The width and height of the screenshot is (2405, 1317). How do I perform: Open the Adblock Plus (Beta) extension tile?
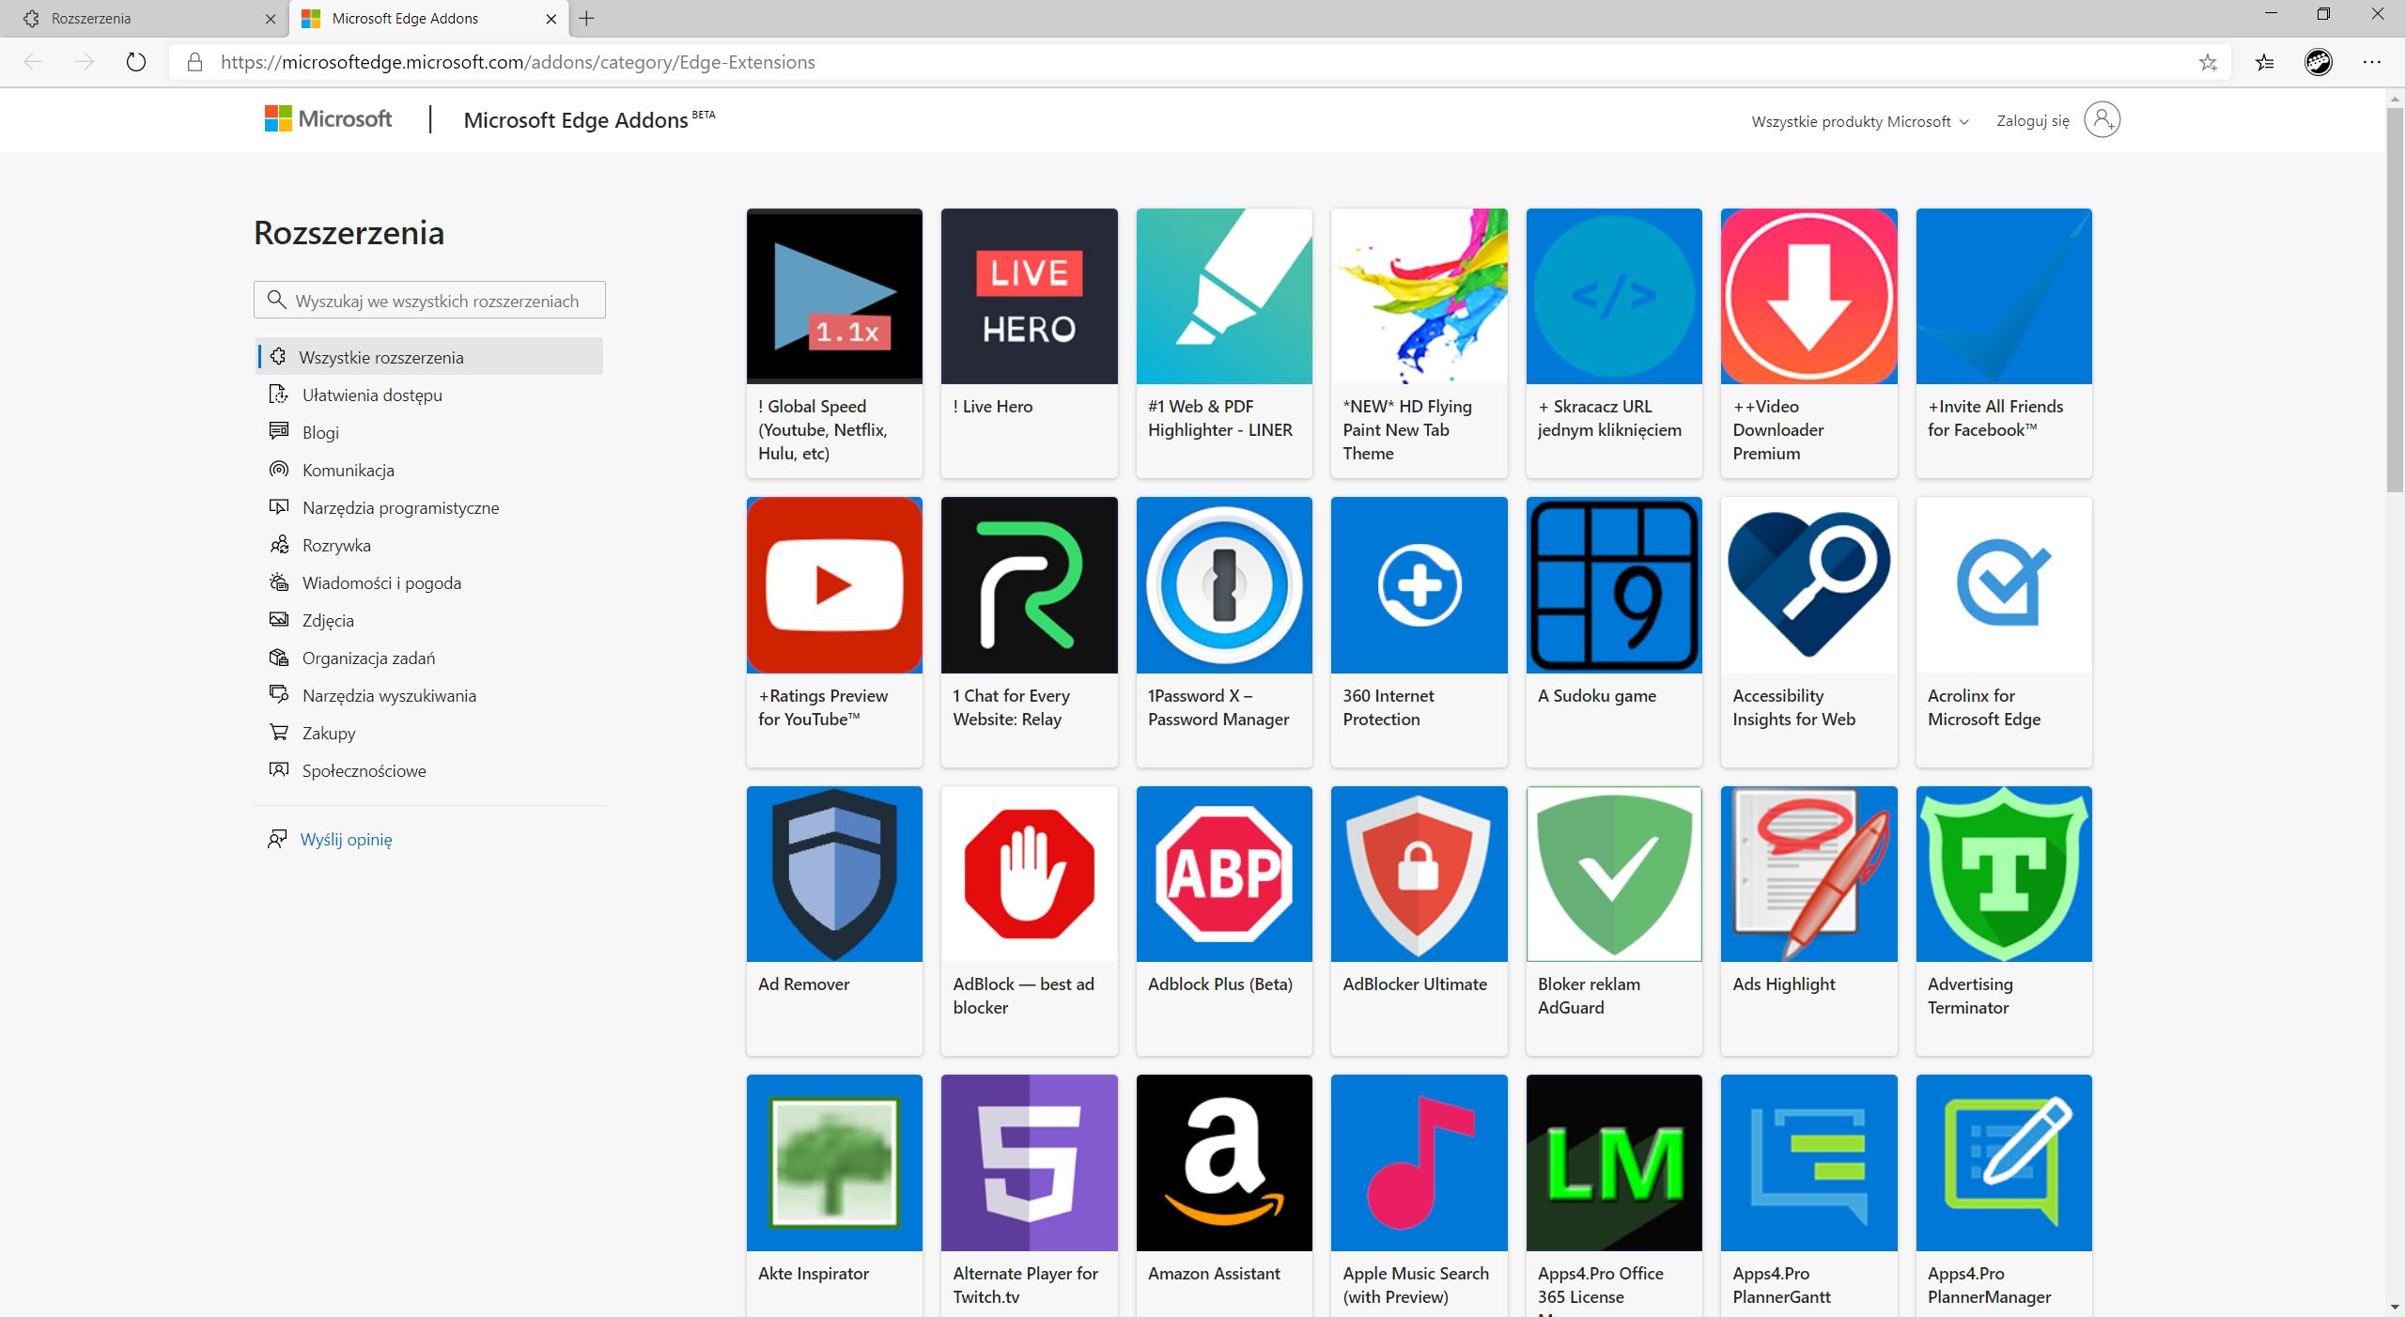click(1223, 875)
